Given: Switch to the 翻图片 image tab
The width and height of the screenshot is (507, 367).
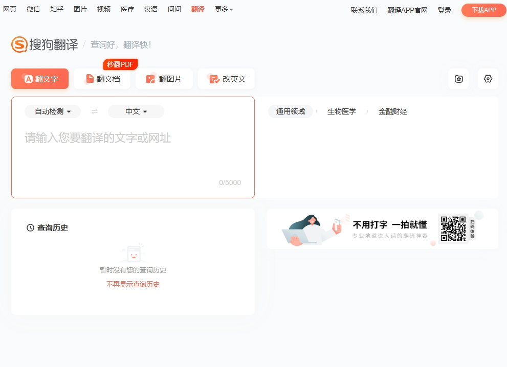Looking at the screenshot, I should click(x=164, y=79).
